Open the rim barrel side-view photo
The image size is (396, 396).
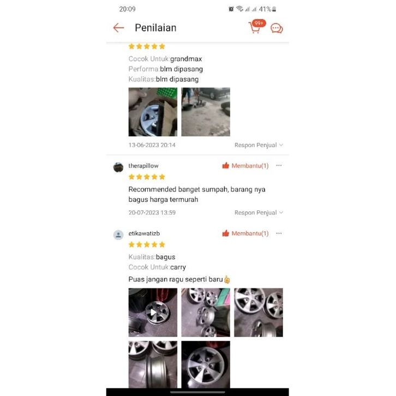coord(153,364)
